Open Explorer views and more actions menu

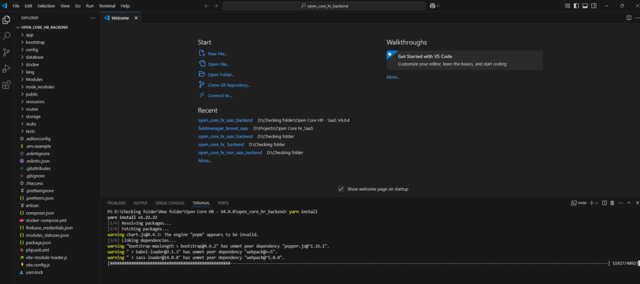pos(92,18)
